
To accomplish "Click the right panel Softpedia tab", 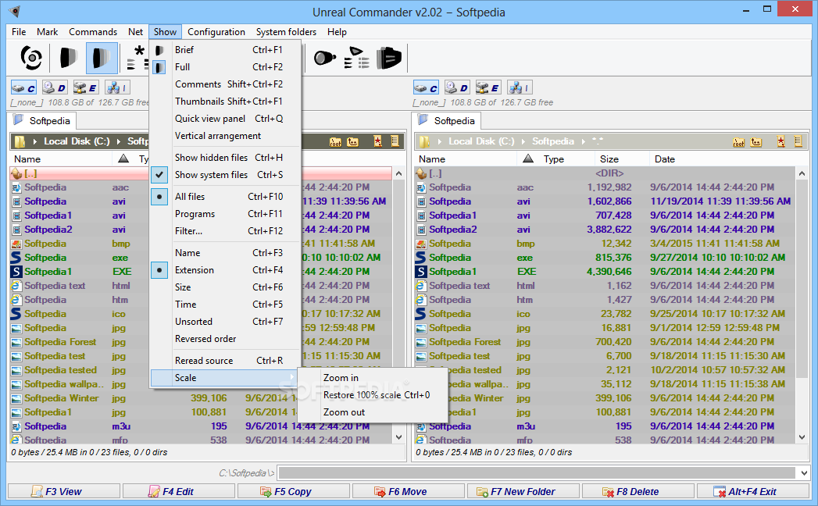I will (x=448, y=120).
